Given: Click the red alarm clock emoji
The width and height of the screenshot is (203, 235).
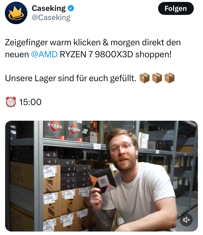Looking at the screenshot, I should 11,102.
